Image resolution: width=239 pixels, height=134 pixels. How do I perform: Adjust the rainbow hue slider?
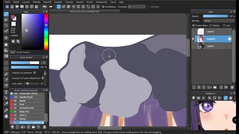pyautogui.click(x=46, y=32)
